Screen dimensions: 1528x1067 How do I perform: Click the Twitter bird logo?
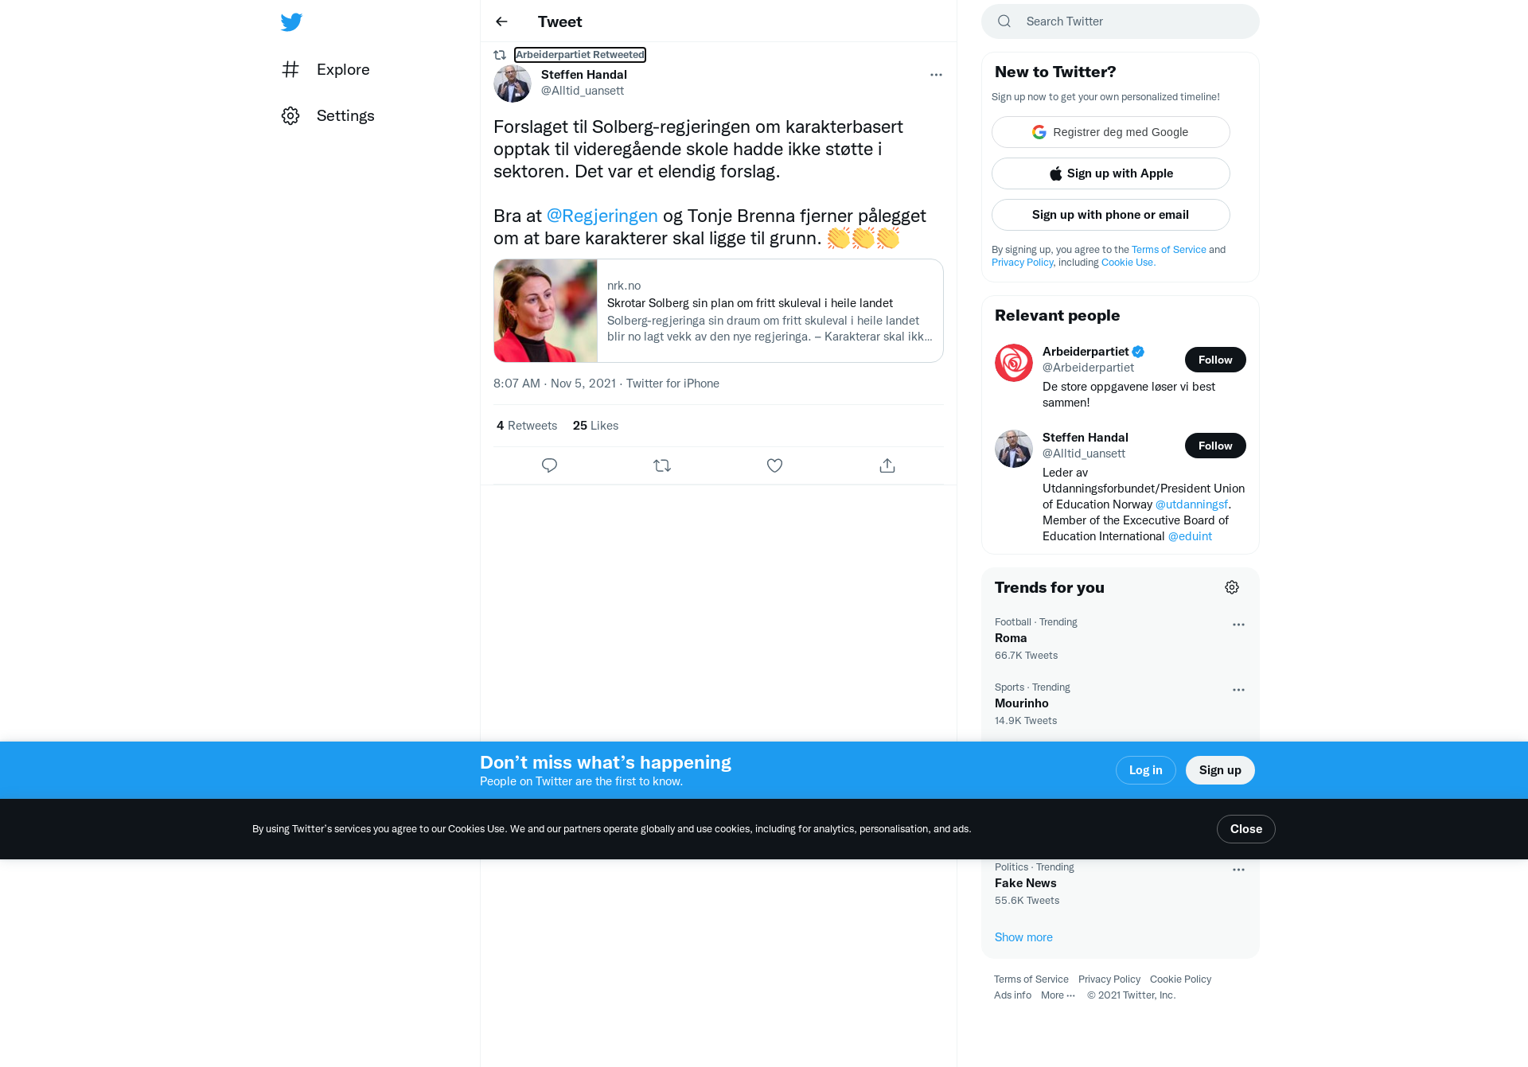click(x=291, y=22)
